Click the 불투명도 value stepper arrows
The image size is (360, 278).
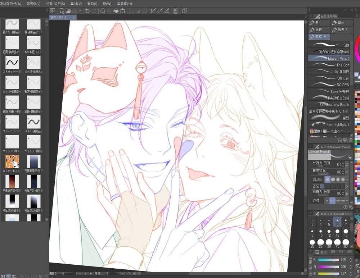pos(343,172)
